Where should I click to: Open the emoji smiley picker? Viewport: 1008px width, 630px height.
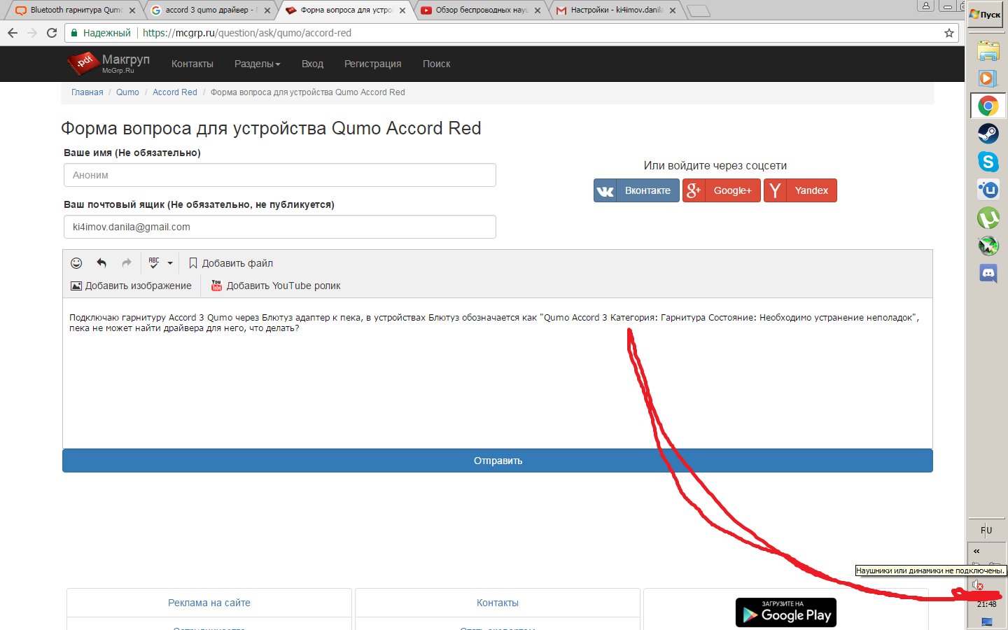pyautogui.click(x=76, y=263)
